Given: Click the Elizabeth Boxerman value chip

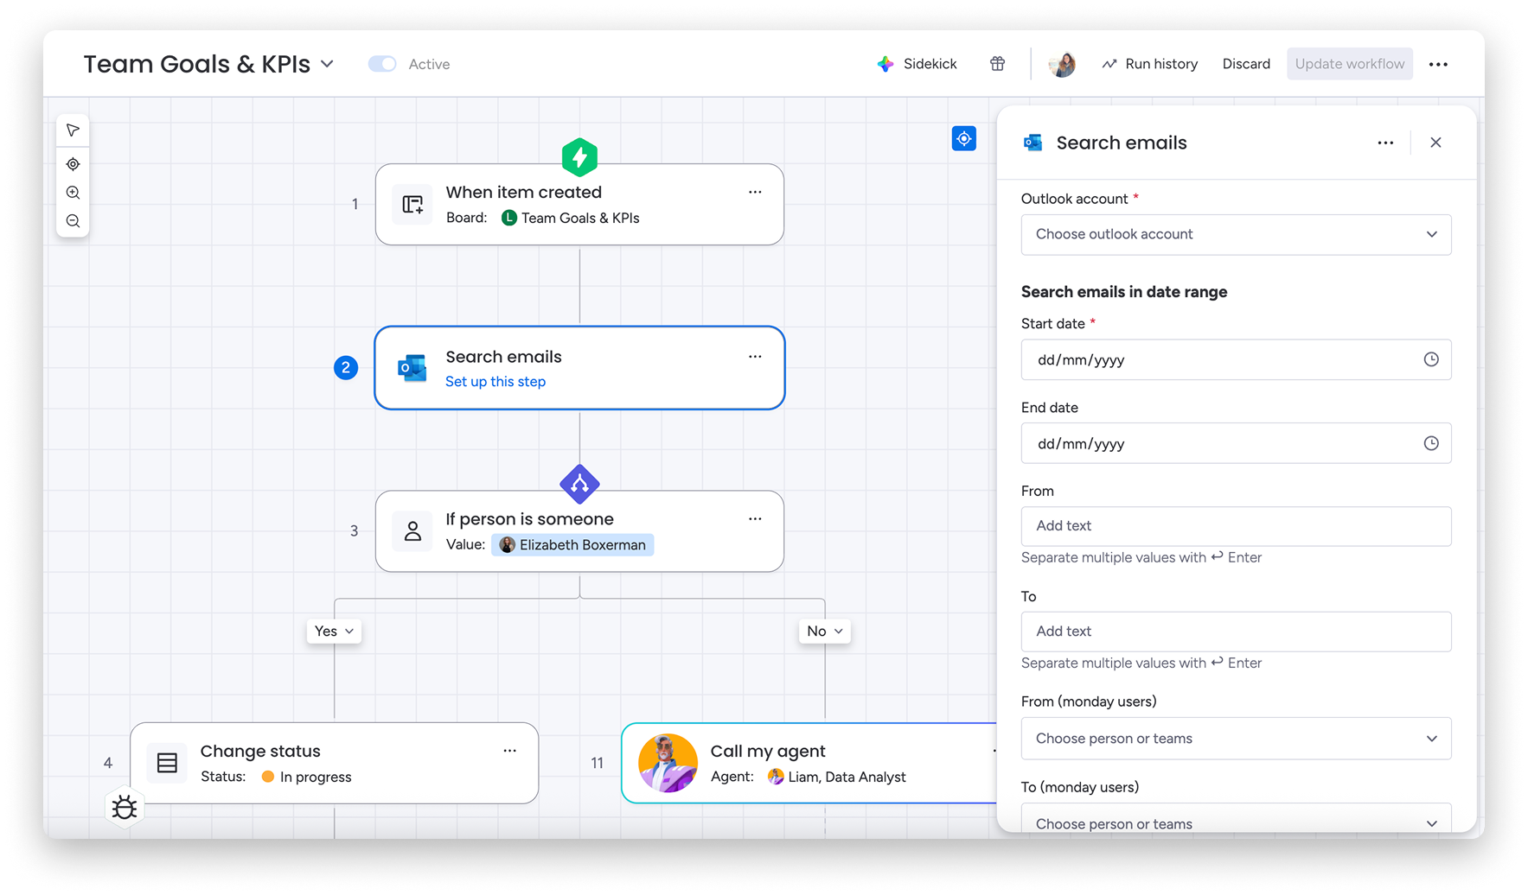Looking at the screenshot, I should point(572,545).
